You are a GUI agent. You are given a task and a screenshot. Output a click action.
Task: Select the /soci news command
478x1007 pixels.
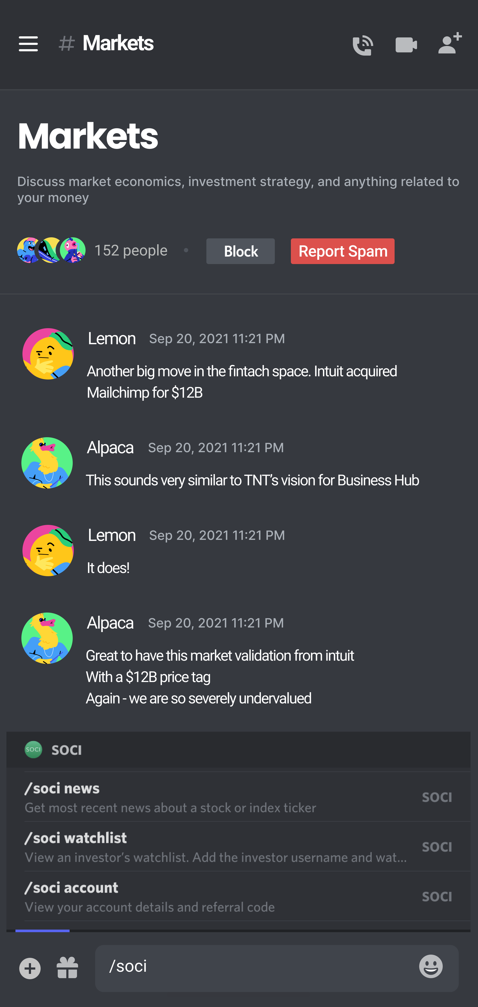pyautogui.click(x=239, y=797)
